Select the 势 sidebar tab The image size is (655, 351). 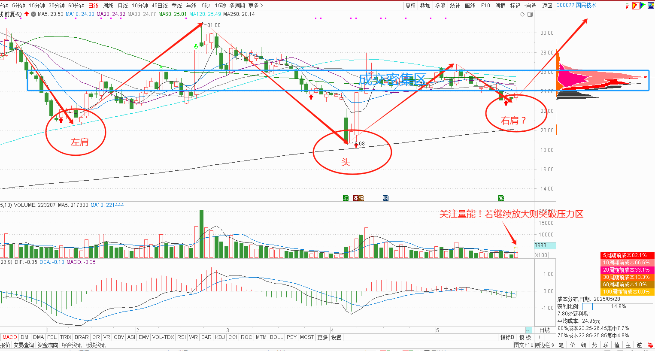(x=595, y=345)
